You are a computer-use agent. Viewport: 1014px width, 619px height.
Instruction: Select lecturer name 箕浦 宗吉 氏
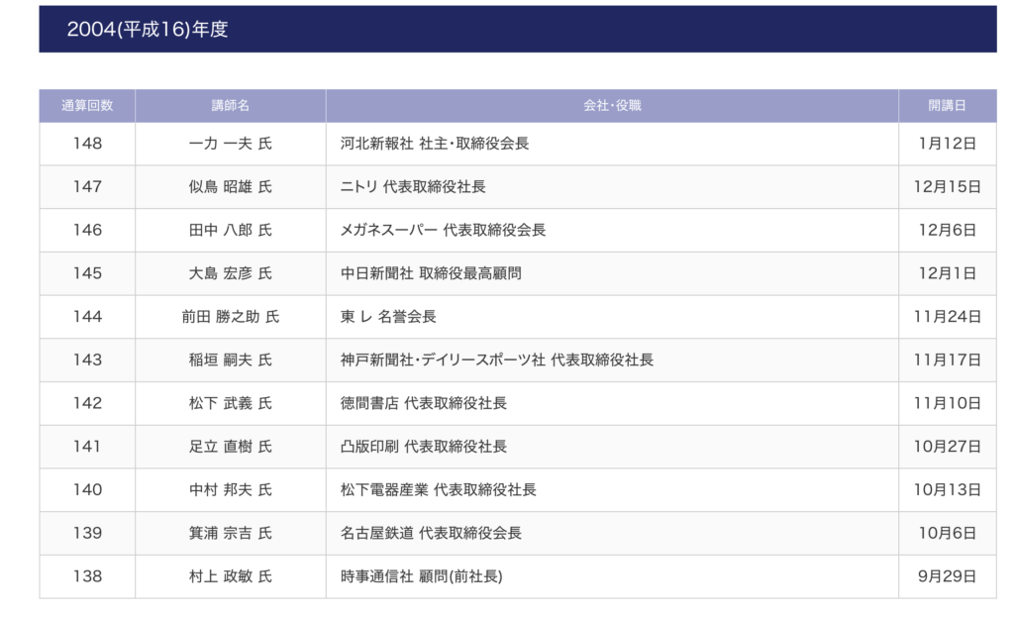[230, 534]
